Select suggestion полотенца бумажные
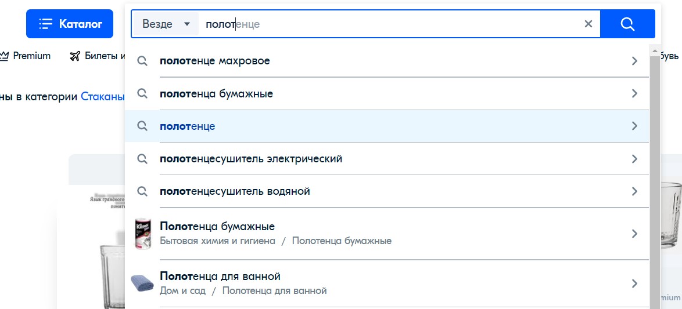The width and height of the screenshot is (682, 309). pyautogui.click(x=216, y=93)
